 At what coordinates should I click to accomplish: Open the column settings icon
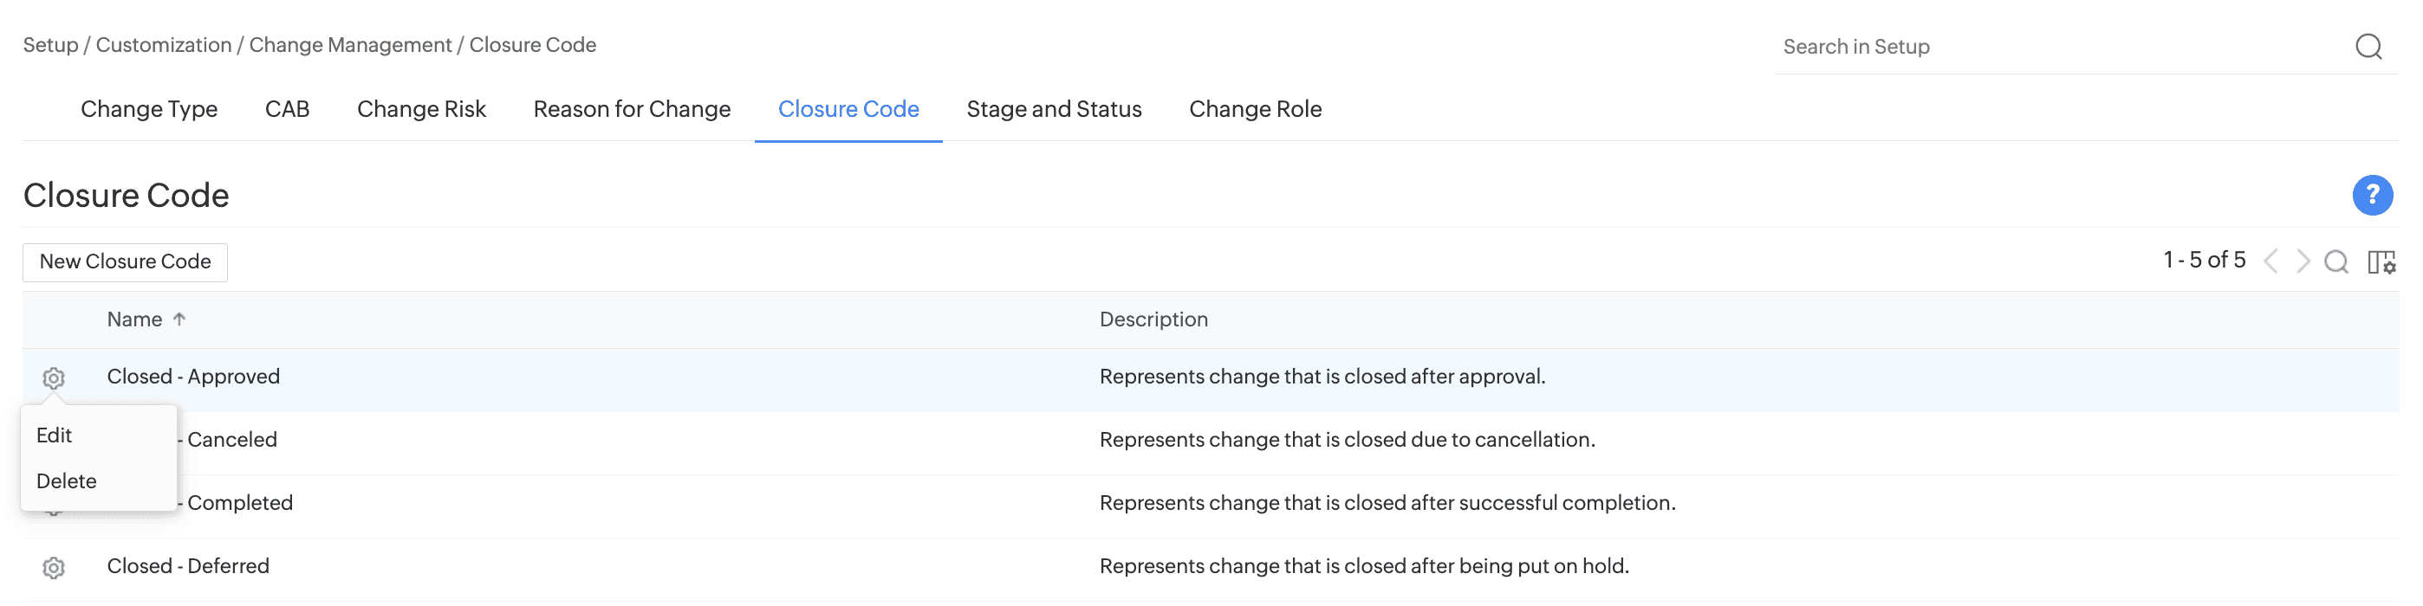click(2381, 261)
